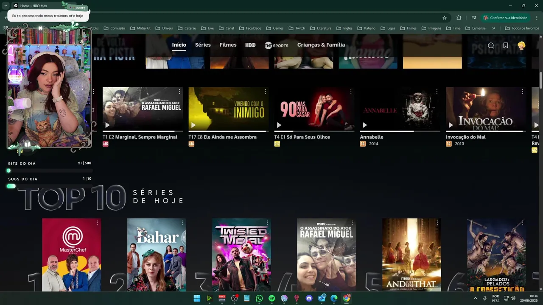This screenshot has height=305, width=543.
Task: Open options menu on Rafael Miguel continue-watching card
Action: tap(179, 91)
